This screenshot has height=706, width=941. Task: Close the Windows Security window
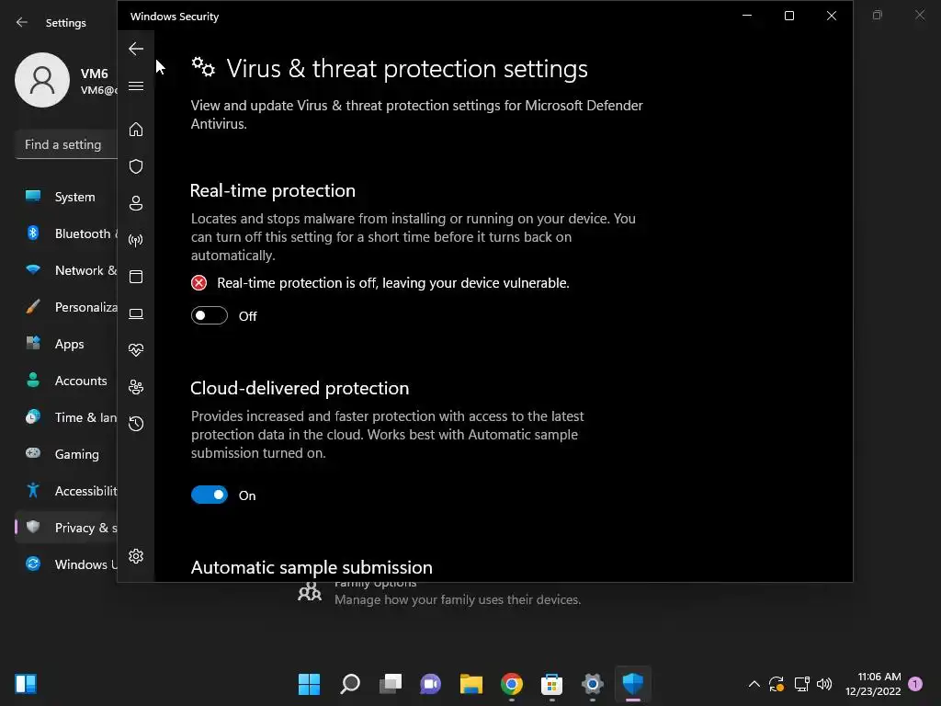[x=831, y=16]
